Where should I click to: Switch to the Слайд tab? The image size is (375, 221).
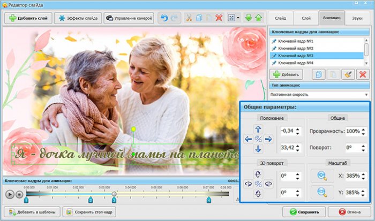tap(280, 18)
